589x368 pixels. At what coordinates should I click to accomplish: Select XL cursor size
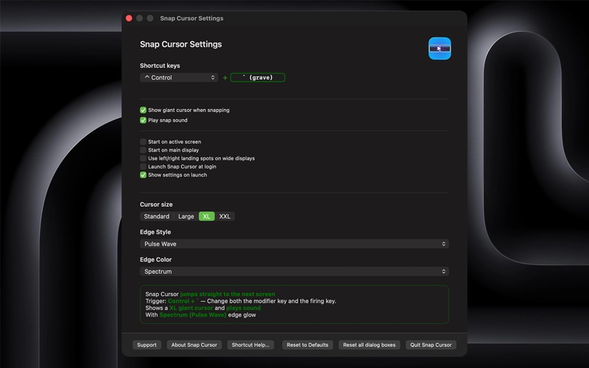coord(207,216)
